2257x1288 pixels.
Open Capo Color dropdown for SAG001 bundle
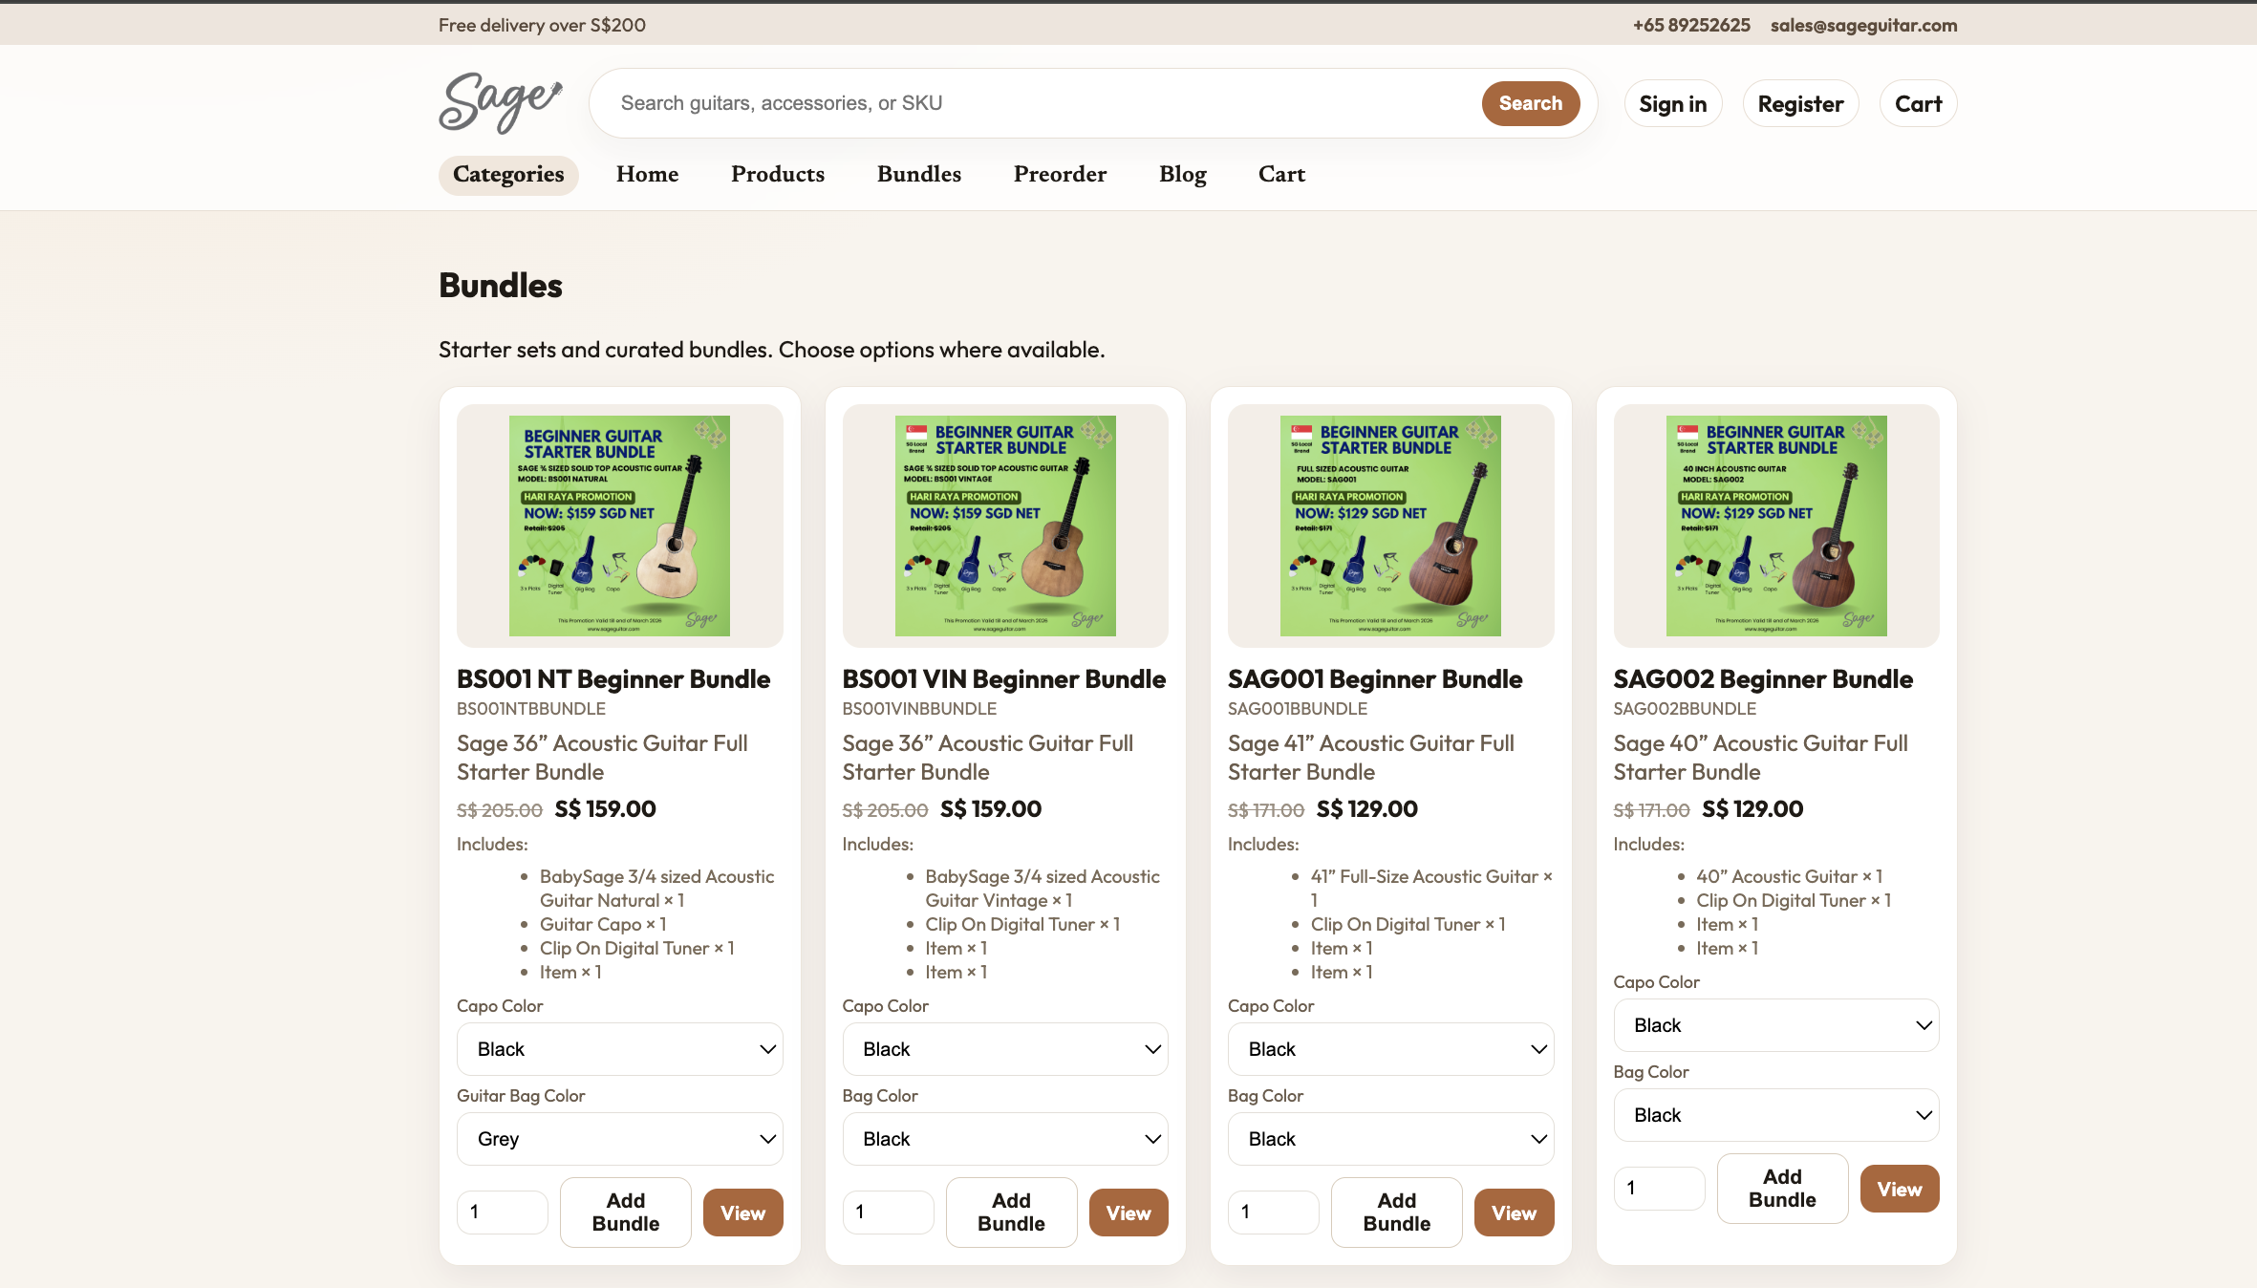1390,1049
